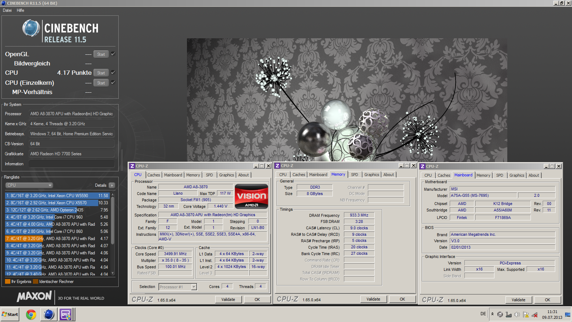Open the CPU-Z taskbar icon

click(66, 314)
